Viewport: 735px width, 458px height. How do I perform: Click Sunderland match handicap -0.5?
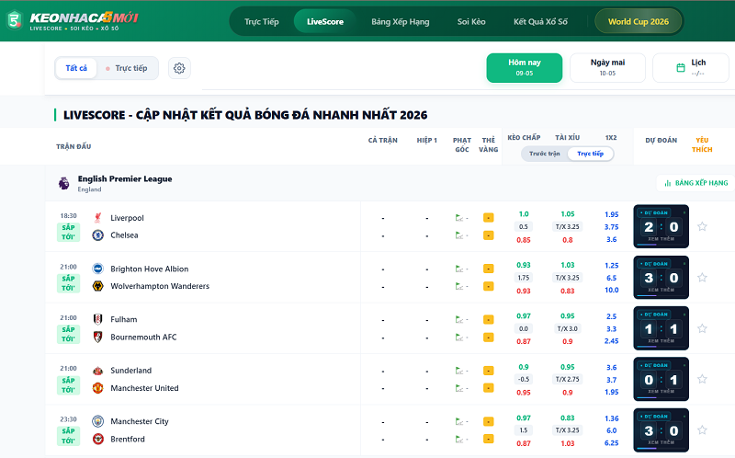(524, 379)
